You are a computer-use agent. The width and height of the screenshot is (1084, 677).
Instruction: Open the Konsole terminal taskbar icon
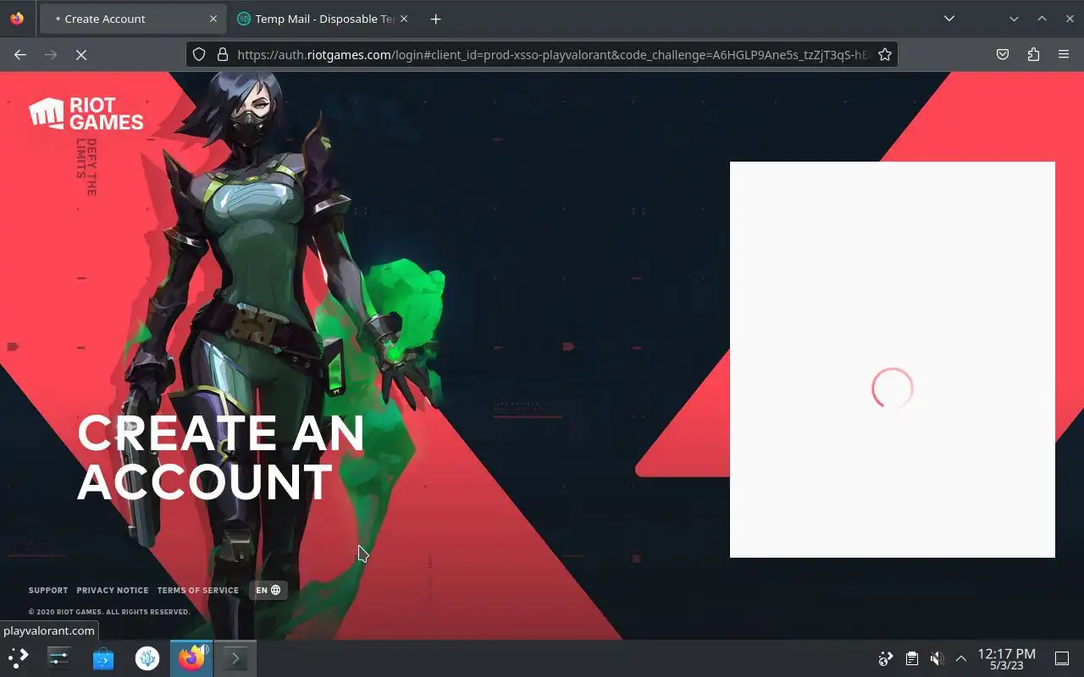tap(235, 658)
